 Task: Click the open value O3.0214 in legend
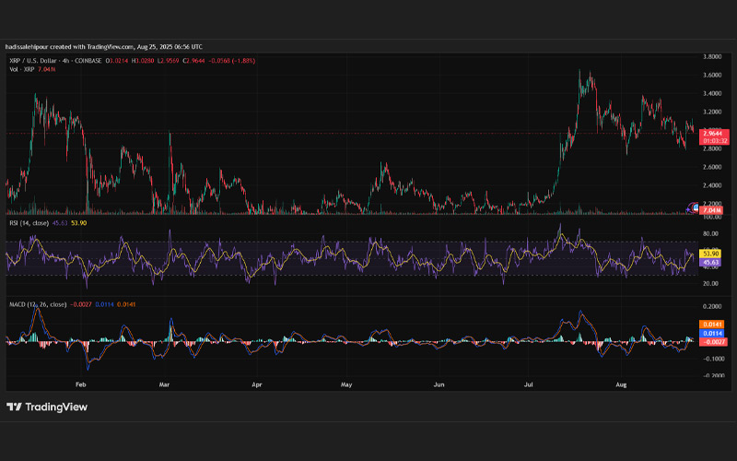click(117, 61)
